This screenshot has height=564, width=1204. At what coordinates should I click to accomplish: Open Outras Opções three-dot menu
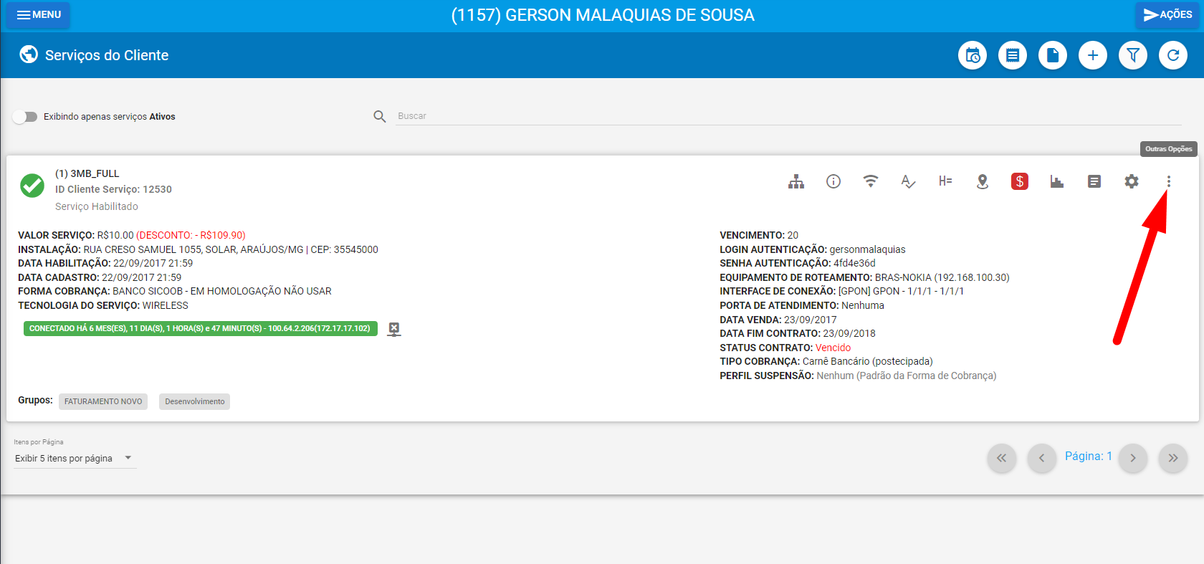point(1169,181)
